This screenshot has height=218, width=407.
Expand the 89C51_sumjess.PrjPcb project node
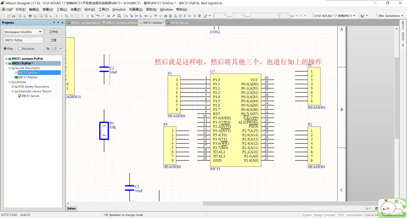tap(7, 59)
